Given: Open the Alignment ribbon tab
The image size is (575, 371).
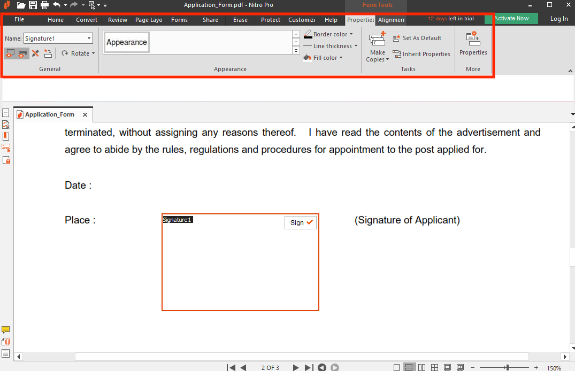Looking at the screenshot, I should pyautogui.click(x=391, y=20).
